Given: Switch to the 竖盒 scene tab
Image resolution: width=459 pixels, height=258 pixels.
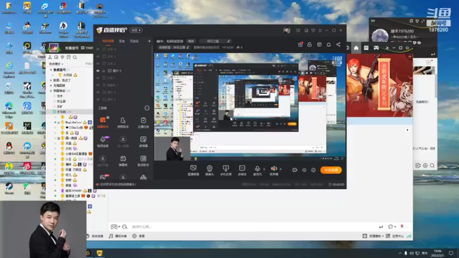Looking at the screenshot, I should (122, 41).
